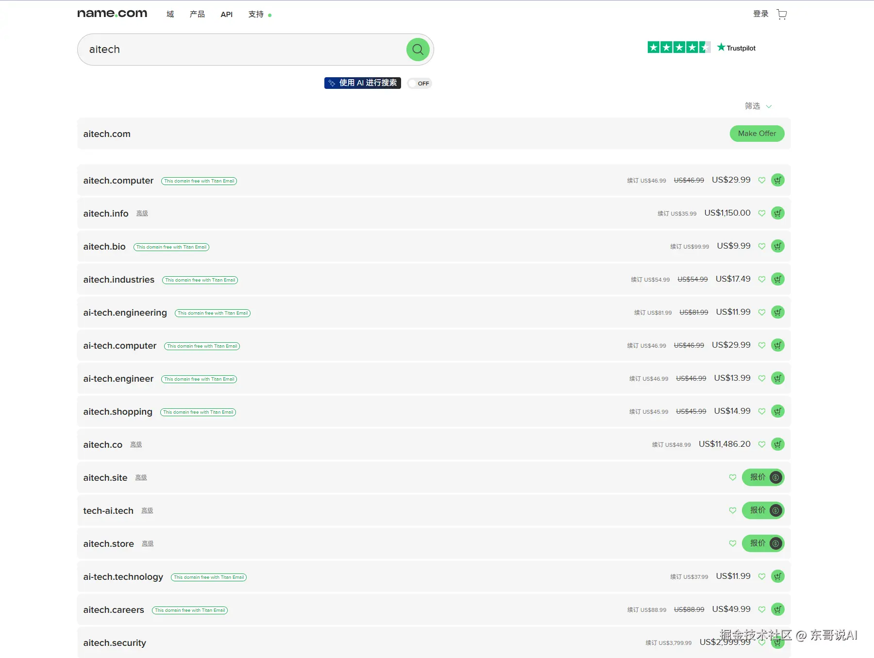874x658 pixels.
Task: Click the green search magnifier button
Action: (x=418, y=50)
